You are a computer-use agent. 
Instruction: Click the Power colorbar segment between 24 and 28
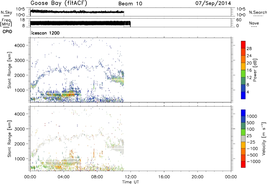tap(243, 52)
